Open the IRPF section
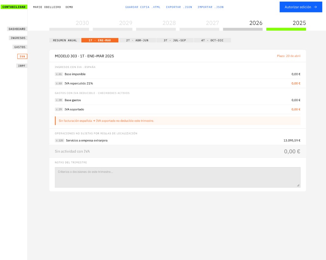Image resolution: width=326 pixels, height=260 pixels. pos(22,66)
